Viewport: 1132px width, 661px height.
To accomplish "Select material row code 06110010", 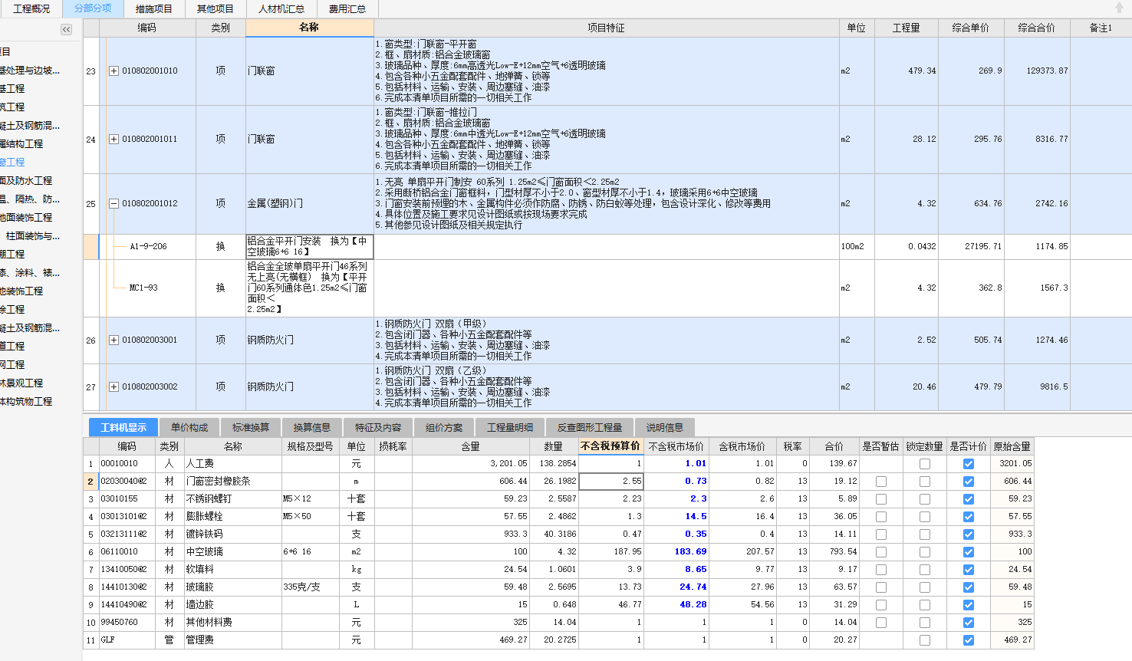I will click(x=127, y=552).
